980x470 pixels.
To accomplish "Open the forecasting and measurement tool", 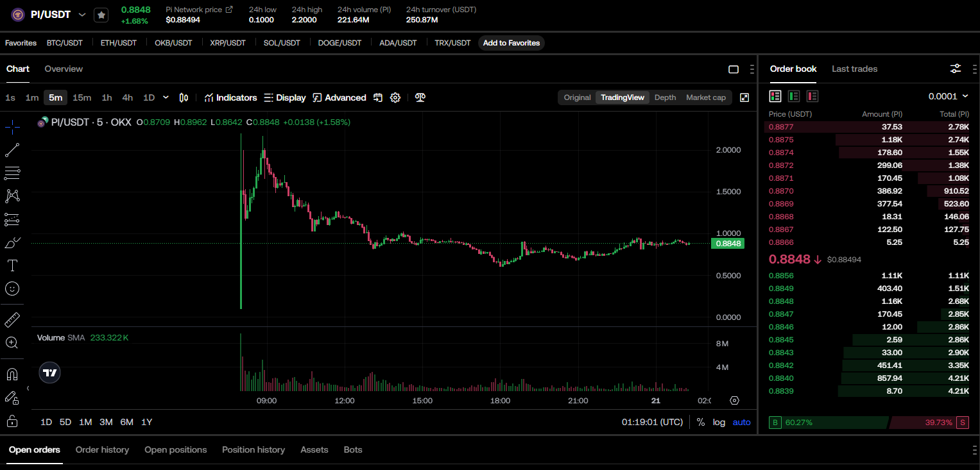I will click(x=12, y=219).
